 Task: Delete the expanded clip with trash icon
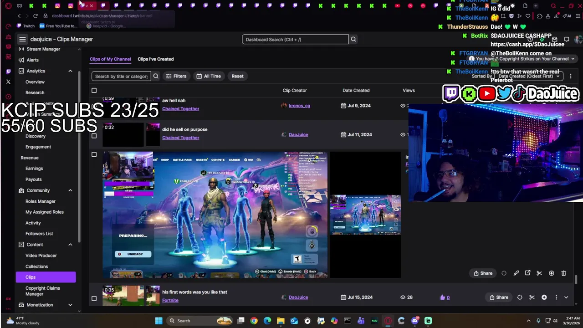click(x=563, y=273)
